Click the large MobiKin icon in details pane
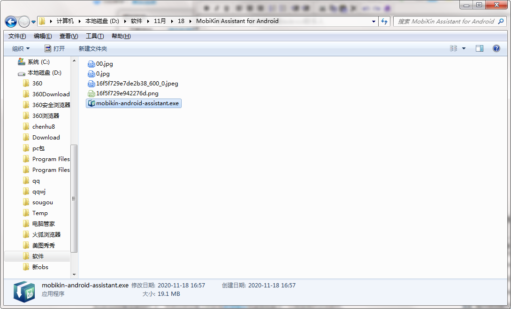Image resolution: width=511 pixels, height=309 pixels. pos(24,291)
